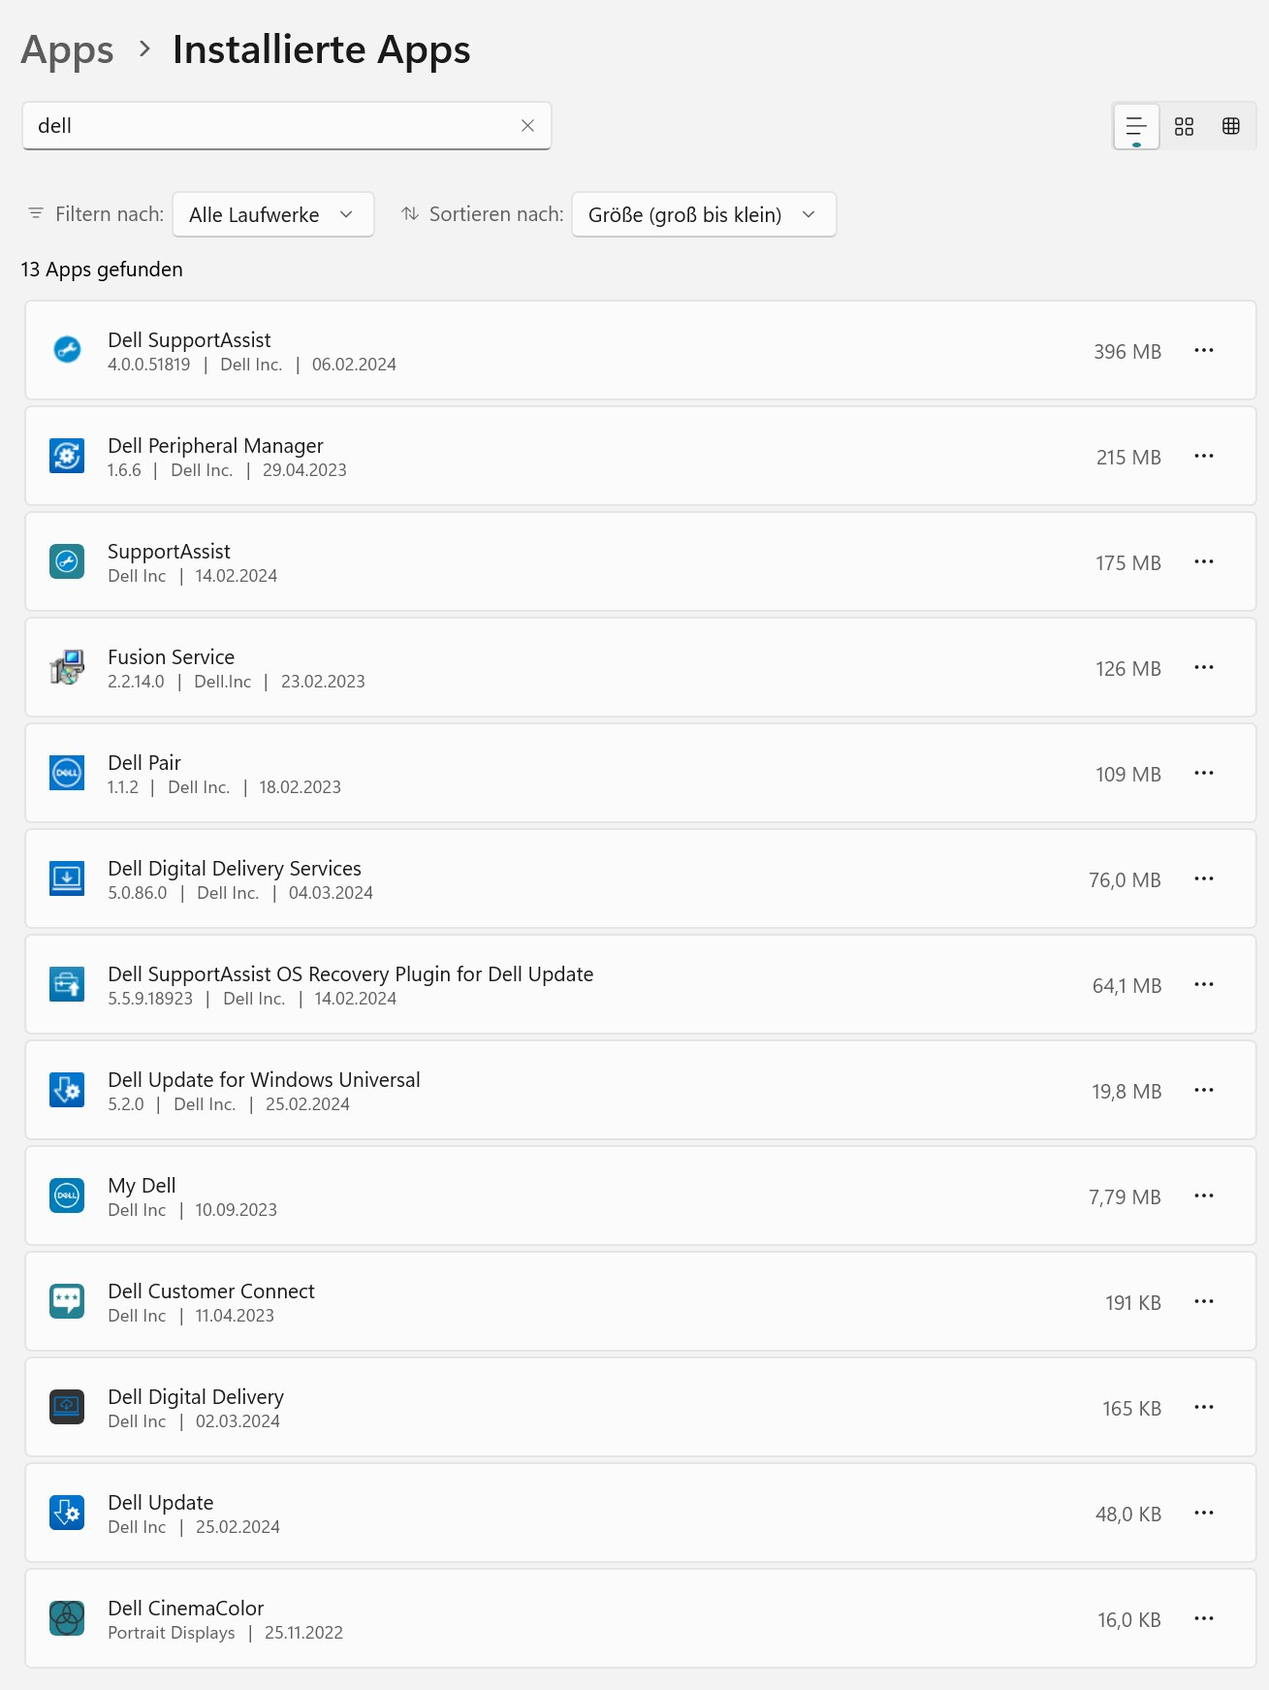Image resolution: width=1269 pixels, height=1690 pixels.
Task: Click the Fusion Service installer icon
Action: point(67,667)
